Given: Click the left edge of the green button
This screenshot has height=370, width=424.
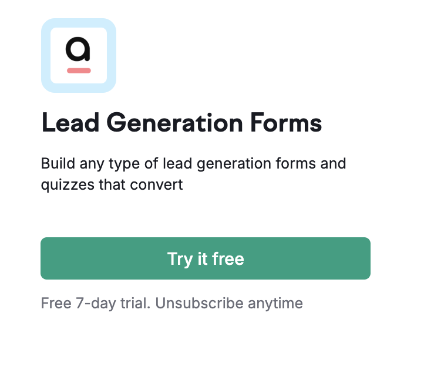Looking at the screenshot, I should click(x=45, y=258).
